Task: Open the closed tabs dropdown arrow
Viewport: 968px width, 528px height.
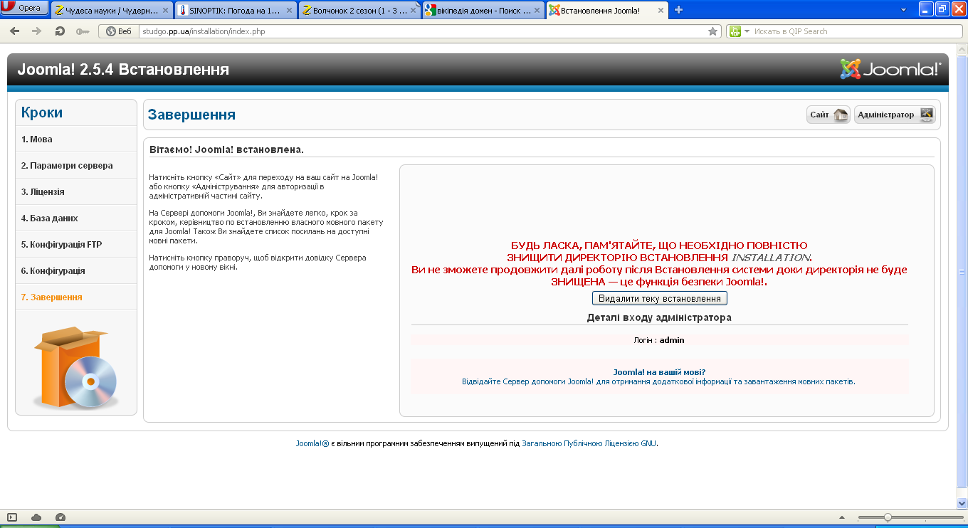Action: [x=904, y=10]
